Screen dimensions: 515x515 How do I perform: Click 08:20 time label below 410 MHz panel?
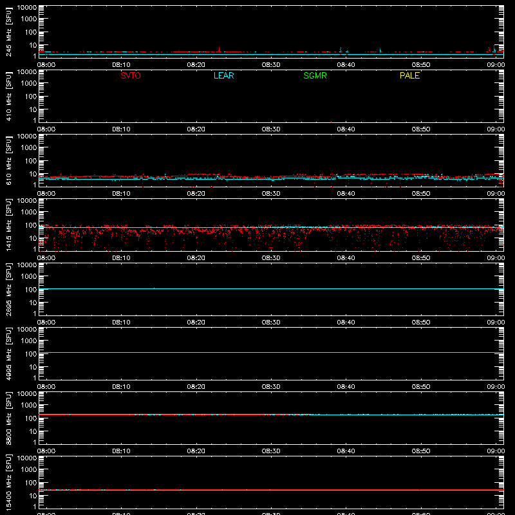196,129
